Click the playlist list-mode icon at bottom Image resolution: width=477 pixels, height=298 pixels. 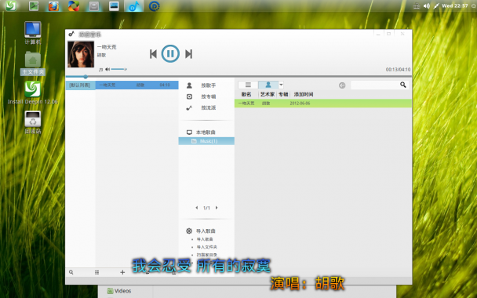coord(96,272)
